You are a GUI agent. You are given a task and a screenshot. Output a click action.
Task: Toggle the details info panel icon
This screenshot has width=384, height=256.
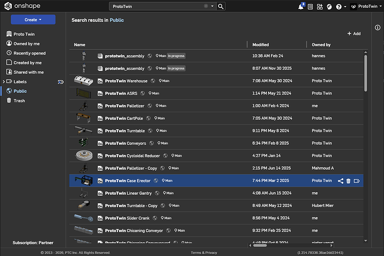click(377, 27)
